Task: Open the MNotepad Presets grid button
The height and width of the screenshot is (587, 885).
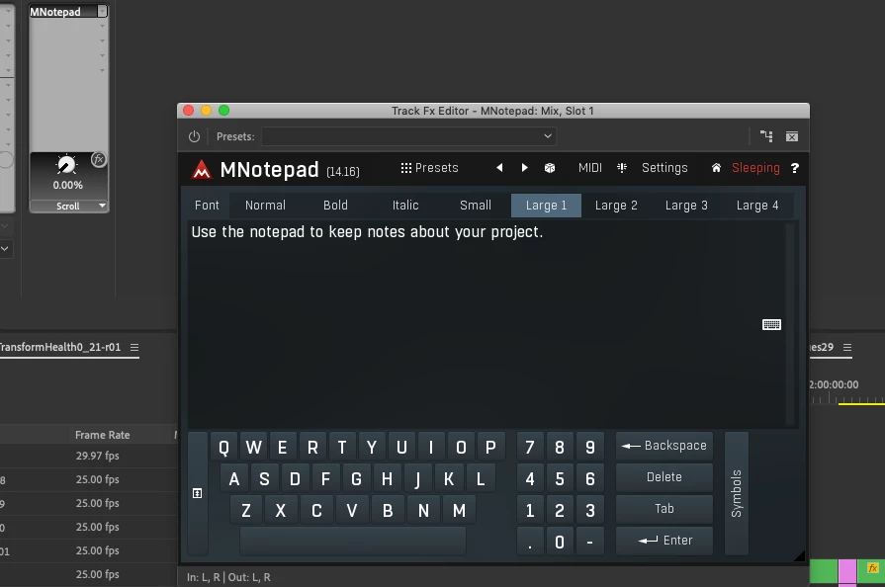Action: point(429,168)
